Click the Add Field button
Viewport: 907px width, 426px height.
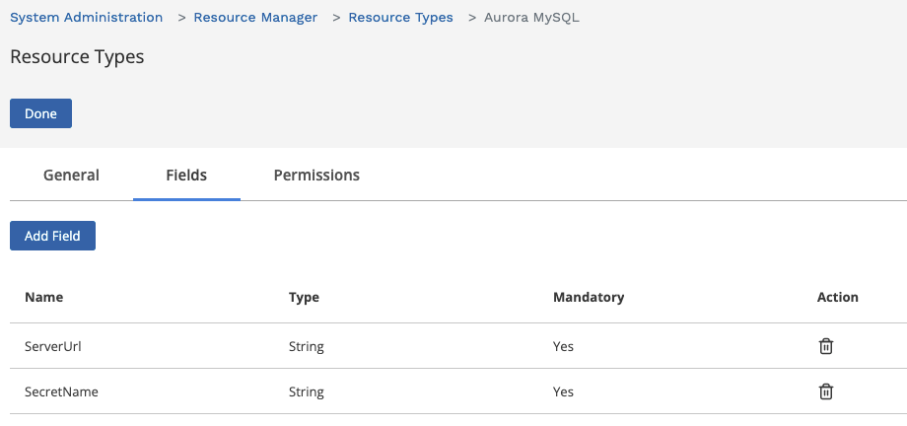coord(52,236)
